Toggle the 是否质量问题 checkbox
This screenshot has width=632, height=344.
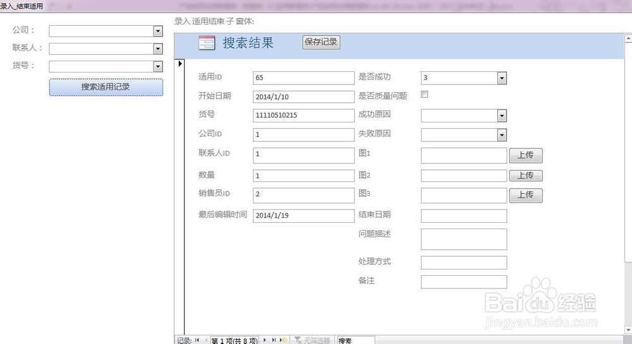point(425,94)
